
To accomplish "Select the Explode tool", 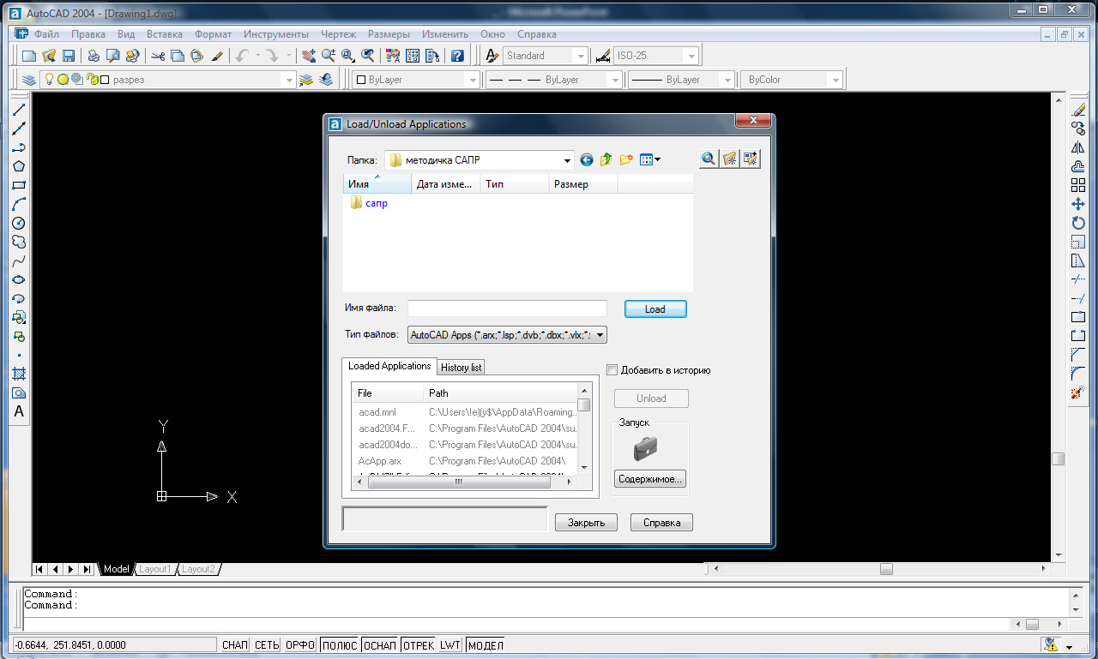I will pos(1078,392).
